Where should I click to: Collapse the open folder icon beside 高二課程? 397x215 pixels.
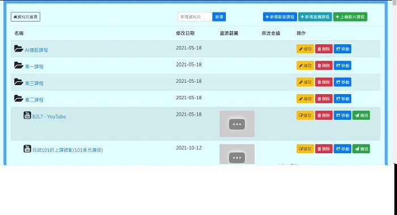[x=19, y=99]
